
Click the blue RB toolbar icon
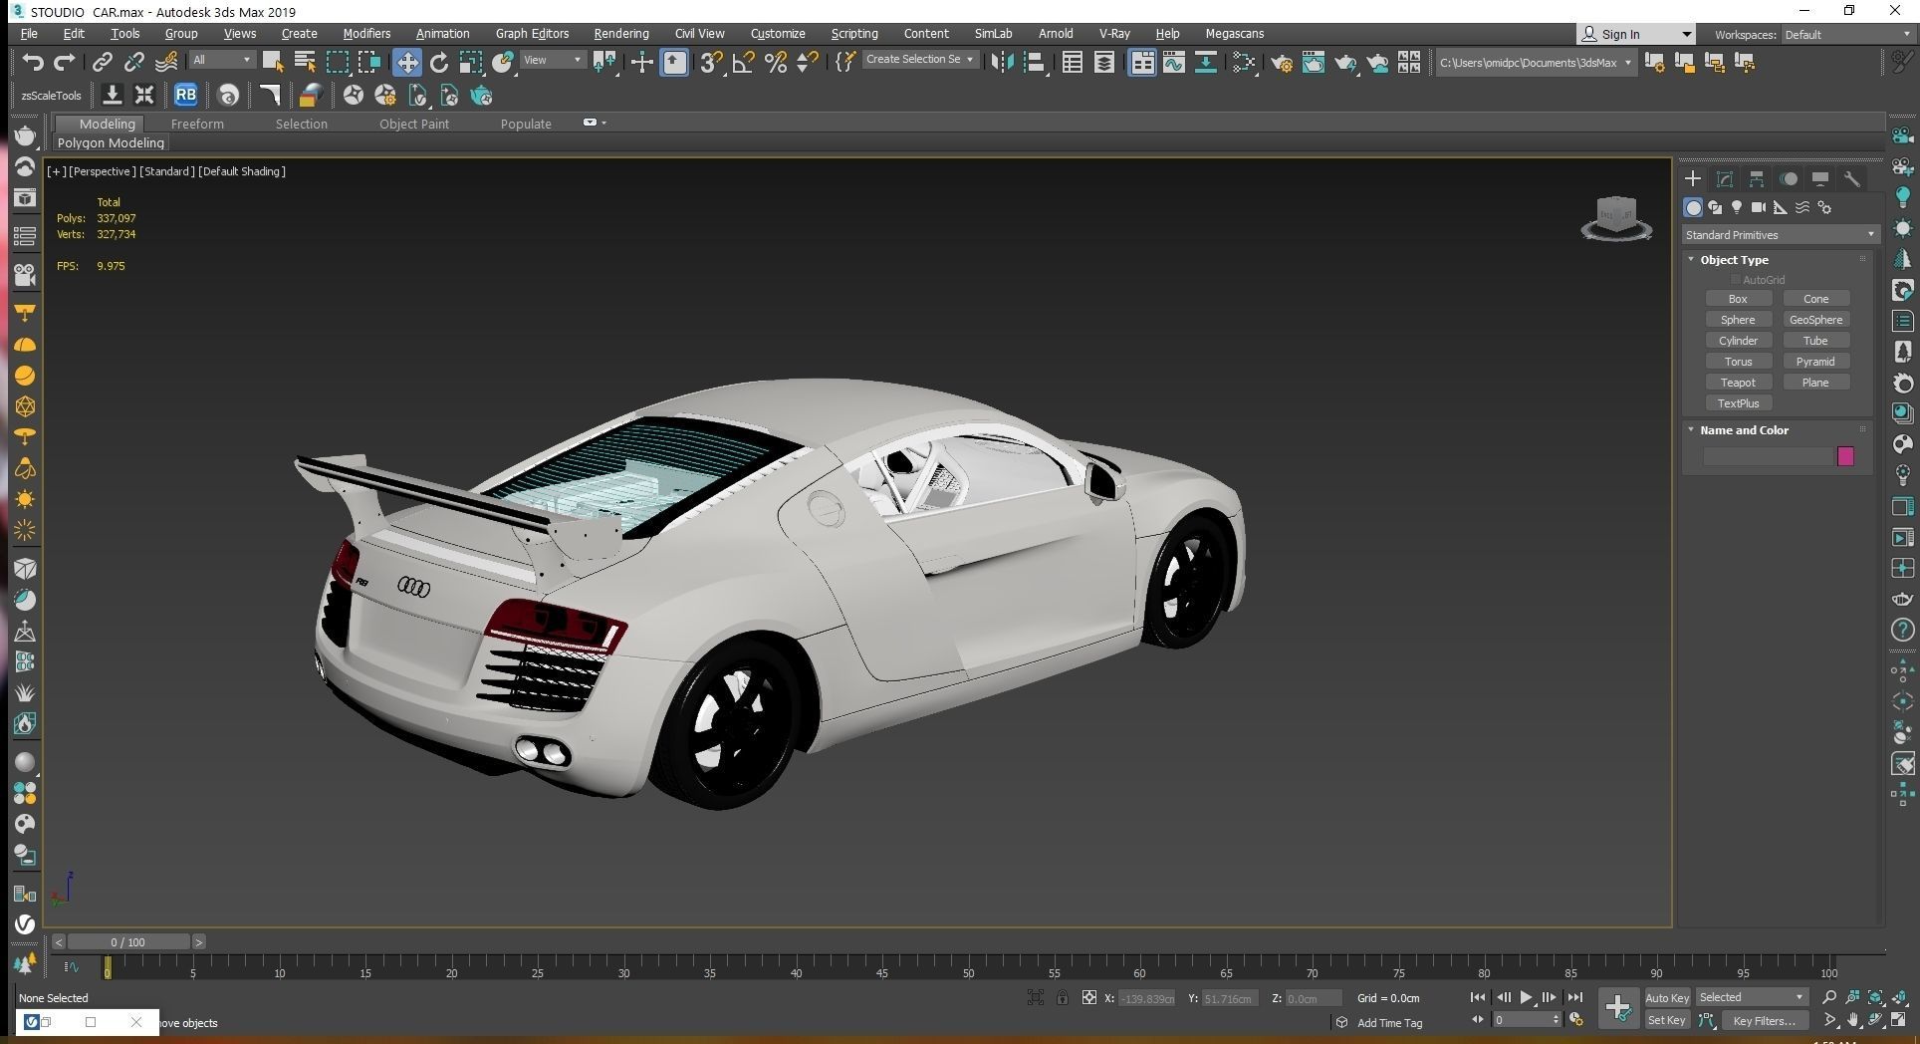(x=185, y=96)
